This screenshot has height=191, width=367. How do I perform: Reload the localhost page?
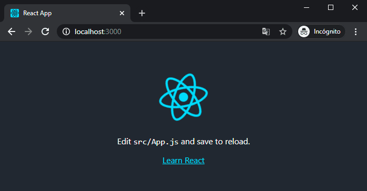[45, 31]
